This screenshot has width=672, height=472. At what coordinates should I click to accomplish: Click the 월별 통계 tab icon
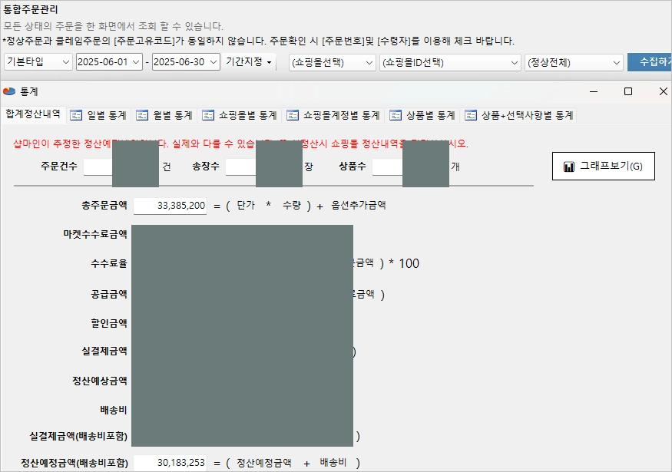click(142, 115)
